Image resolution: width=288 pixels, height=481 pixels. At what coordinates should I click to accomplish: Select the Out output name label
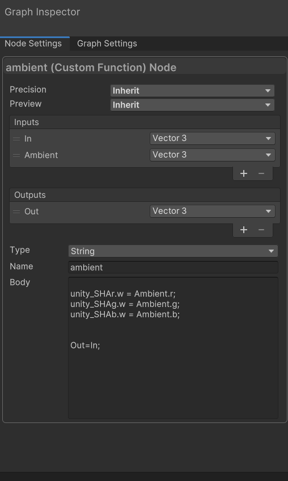[32, 212]
